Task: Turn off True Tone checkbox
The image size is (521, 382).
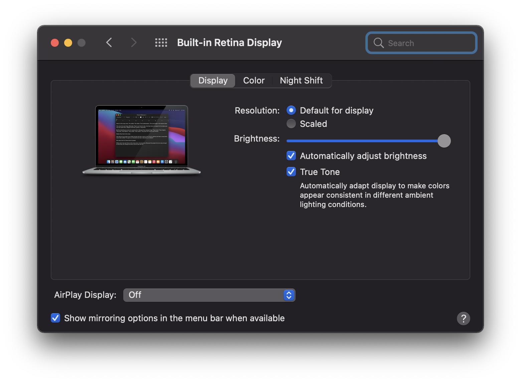Action: (291, 172)
